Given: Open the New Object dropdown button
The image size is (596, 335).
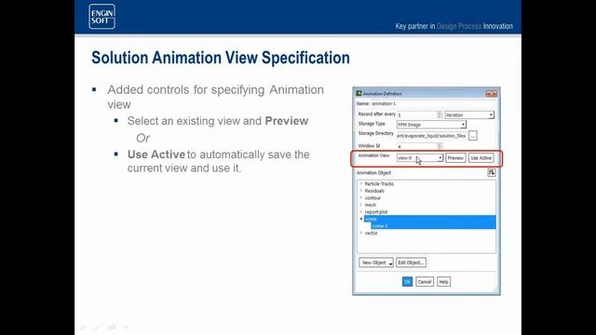Looking at the screenshot, I should (376, 262).
